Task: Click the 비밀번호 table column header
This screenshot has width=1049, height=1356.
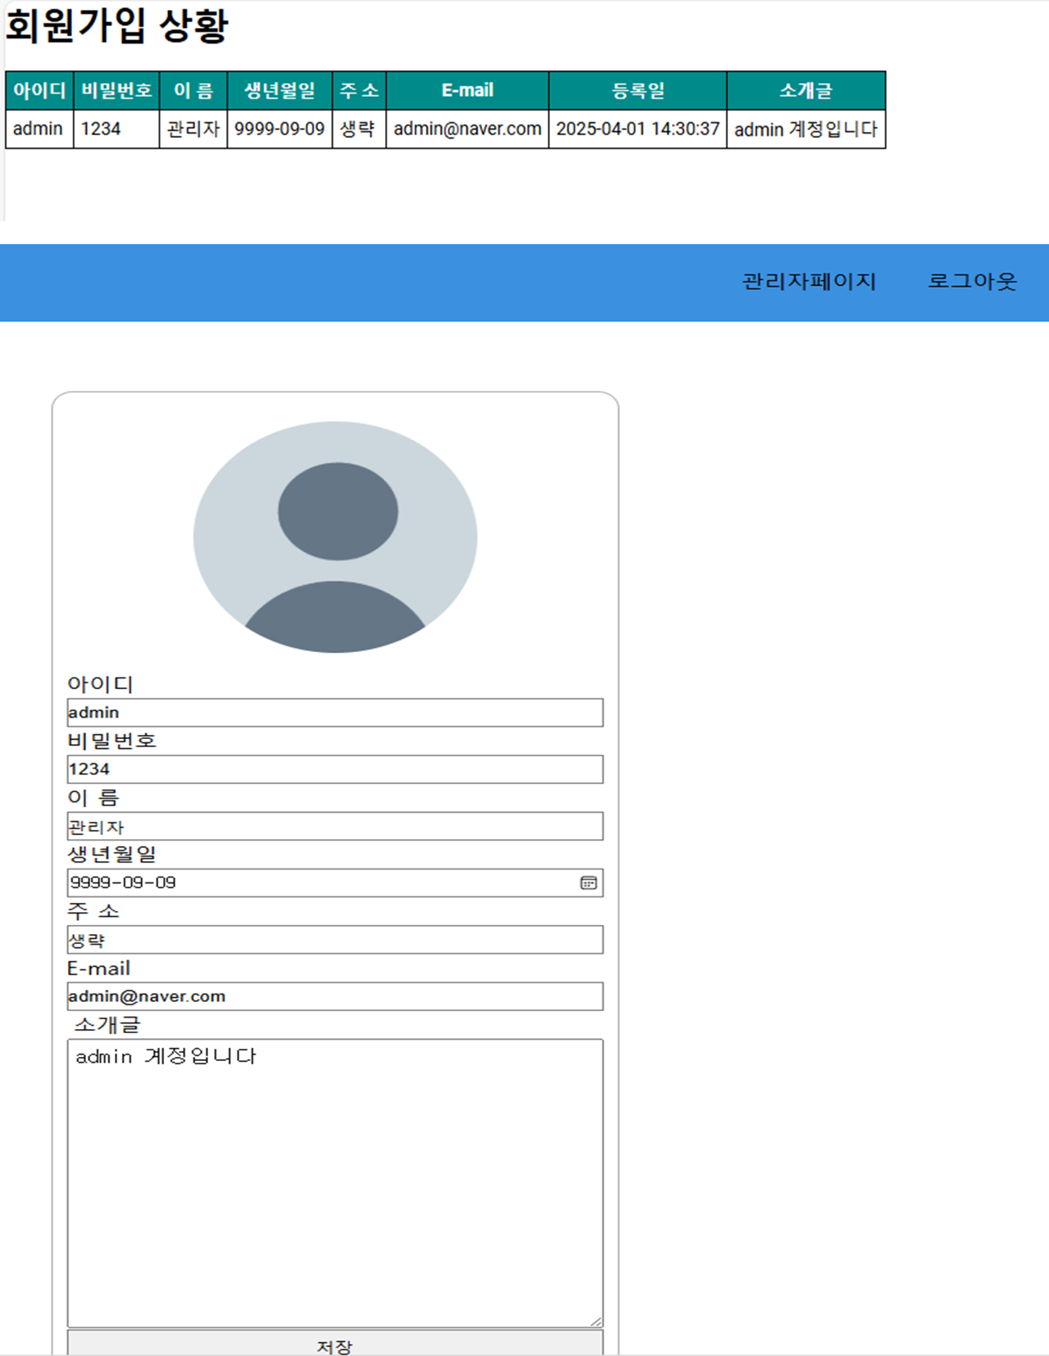Action: 116,90
